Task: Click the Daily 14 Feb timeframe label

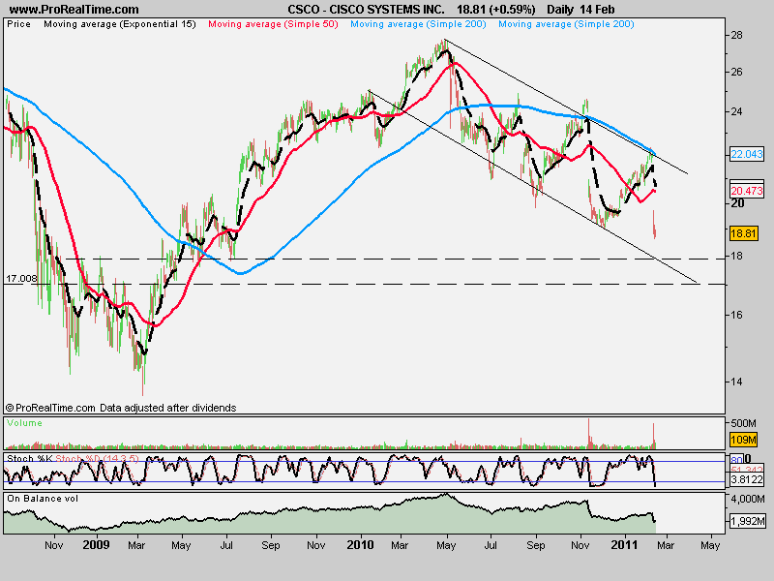Action: coord(580,10)
